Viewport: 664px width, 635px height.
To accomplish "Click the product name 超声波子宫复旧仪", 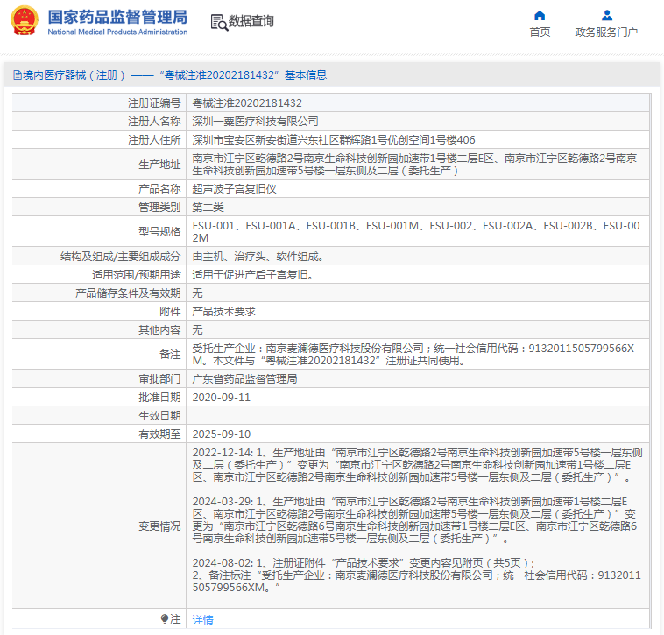I will (235, 188).
